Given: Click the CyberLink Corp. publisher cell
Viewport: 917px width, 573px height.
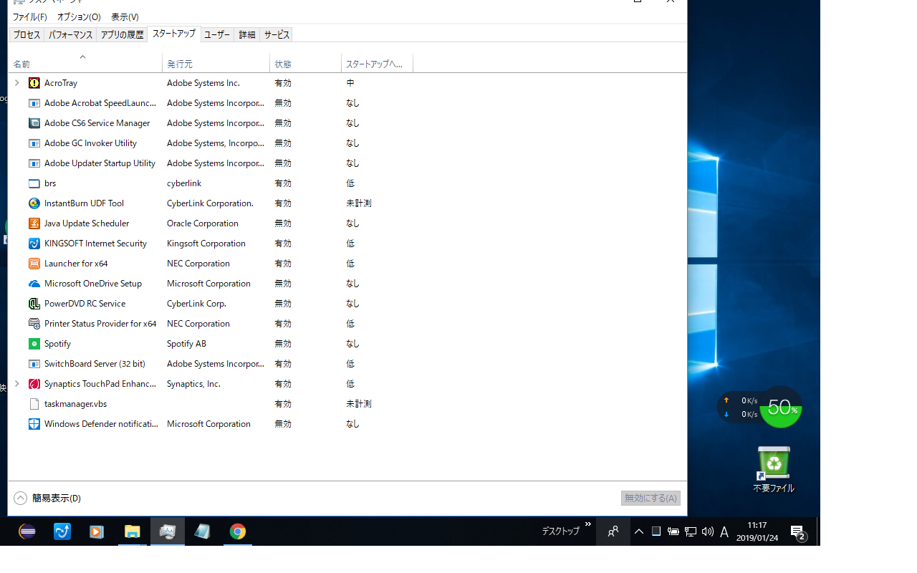Looking at the screenshot, I should [x=197, y=304].
